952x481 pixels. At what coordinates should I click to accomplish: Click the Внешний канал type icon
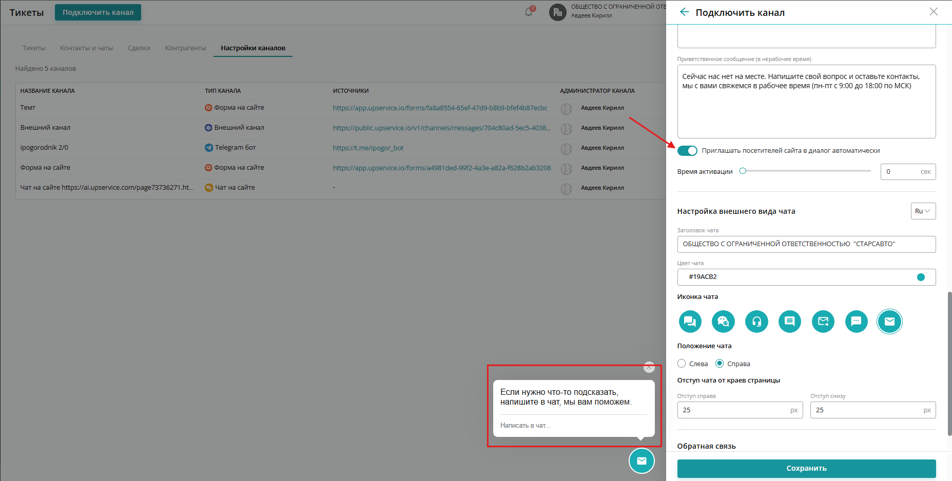(208, 128)
